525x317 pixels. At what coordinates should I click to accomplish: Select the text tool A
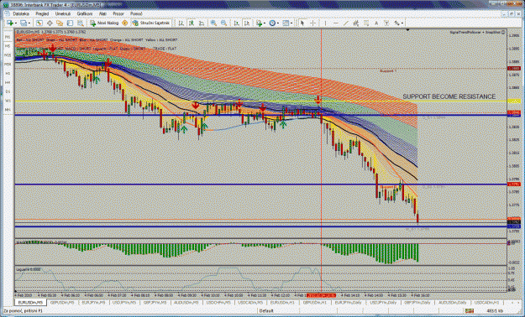(376, 23)
